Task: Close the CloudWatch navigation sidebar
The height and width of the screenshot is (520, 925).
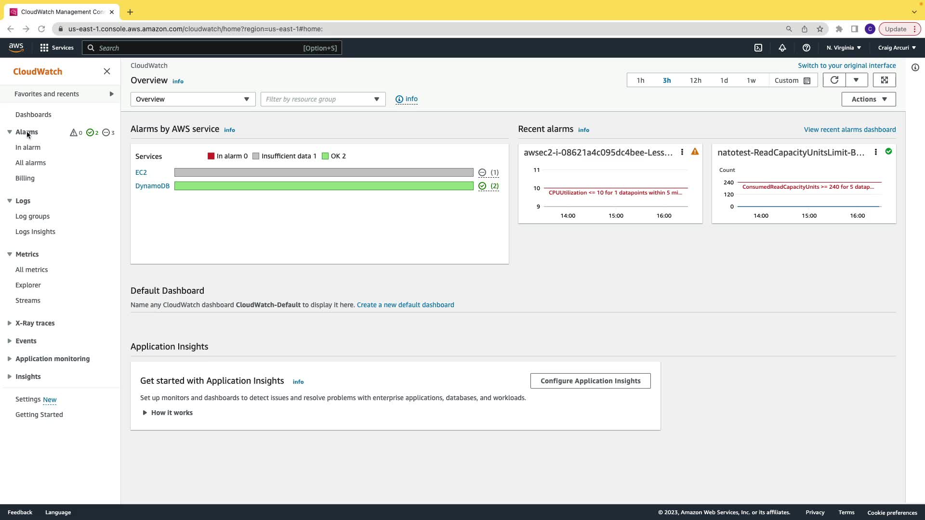Action: 107,71
